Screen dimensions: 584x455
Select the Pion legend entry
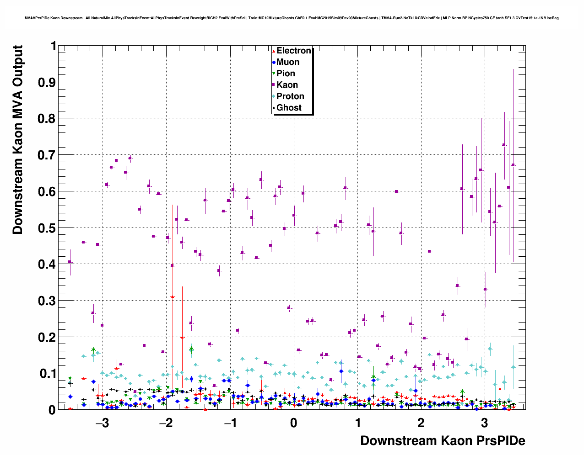[x=286, y=74]
